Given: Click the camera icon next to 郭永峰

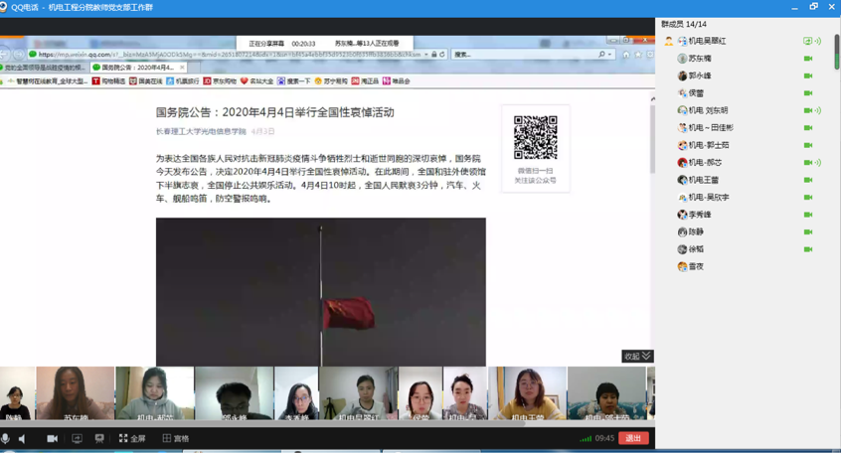Looking at the screenshot, I should 808,75.
